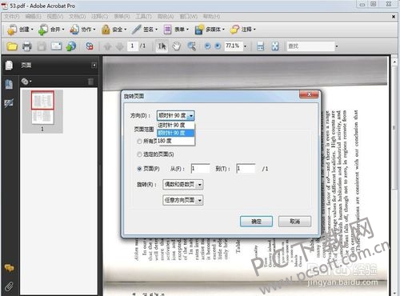Click the globe upload icon

[x=71, y=46]
